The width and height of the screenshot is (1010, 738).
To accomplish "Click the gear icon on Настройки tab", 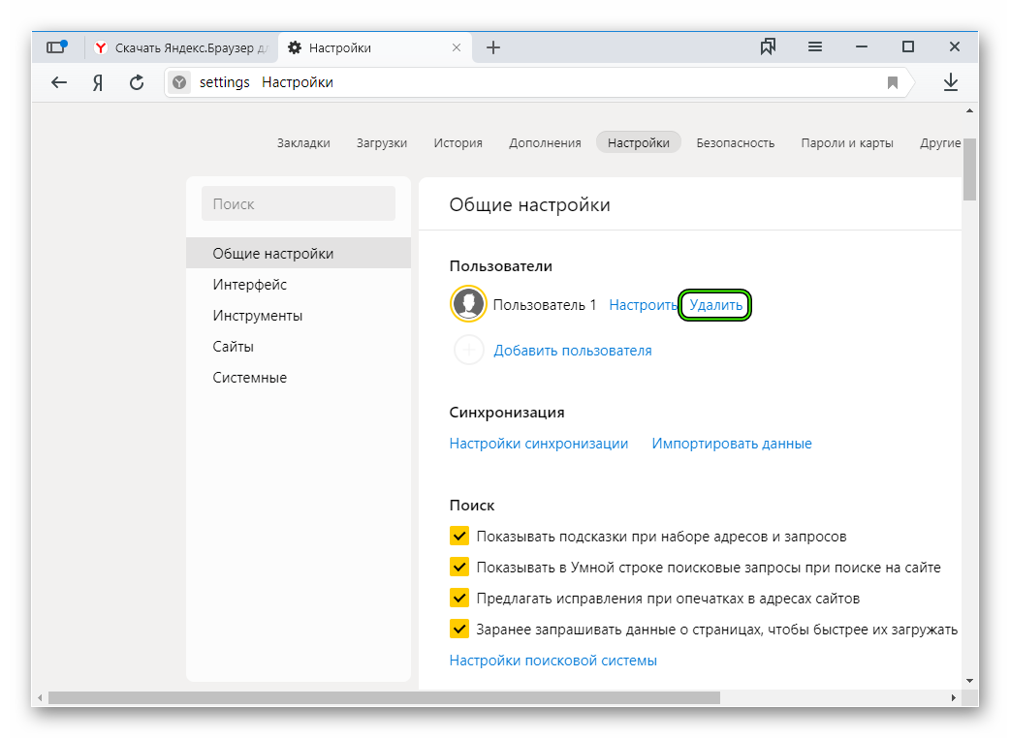I will [x=295, y=47].
